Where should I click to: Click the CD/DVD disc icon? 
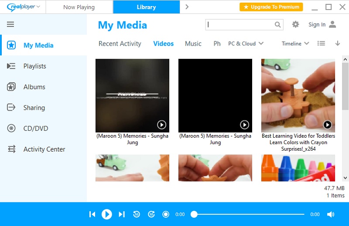11,128
